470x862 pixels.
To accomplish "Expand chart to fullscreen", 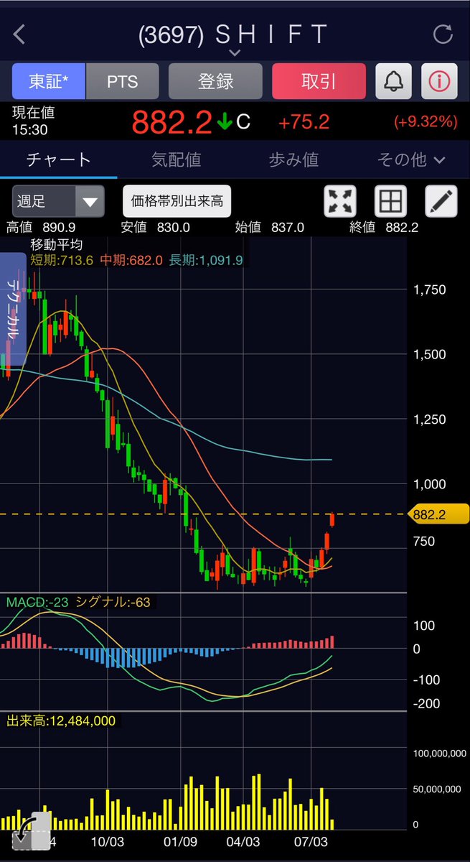I will (x=342, y=202).
